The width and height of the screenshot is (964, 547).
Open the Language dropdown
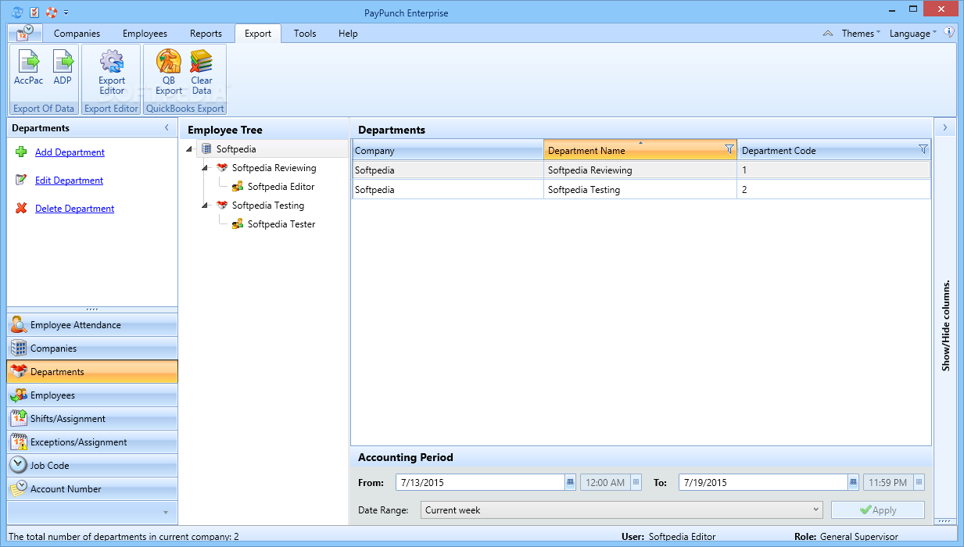coord(913,34)
